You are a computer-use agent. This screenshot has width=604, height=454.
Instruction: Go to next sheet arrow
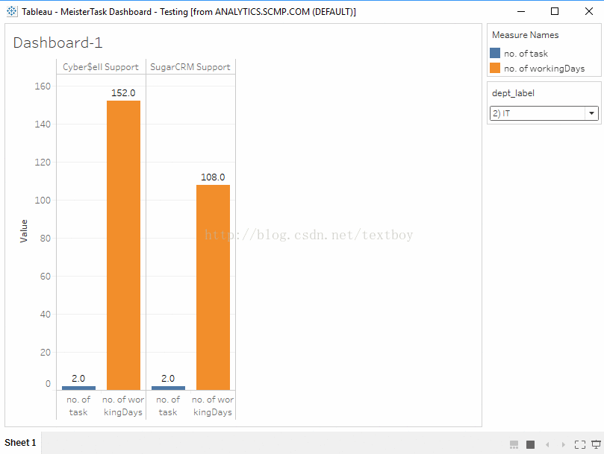point(563,445)
